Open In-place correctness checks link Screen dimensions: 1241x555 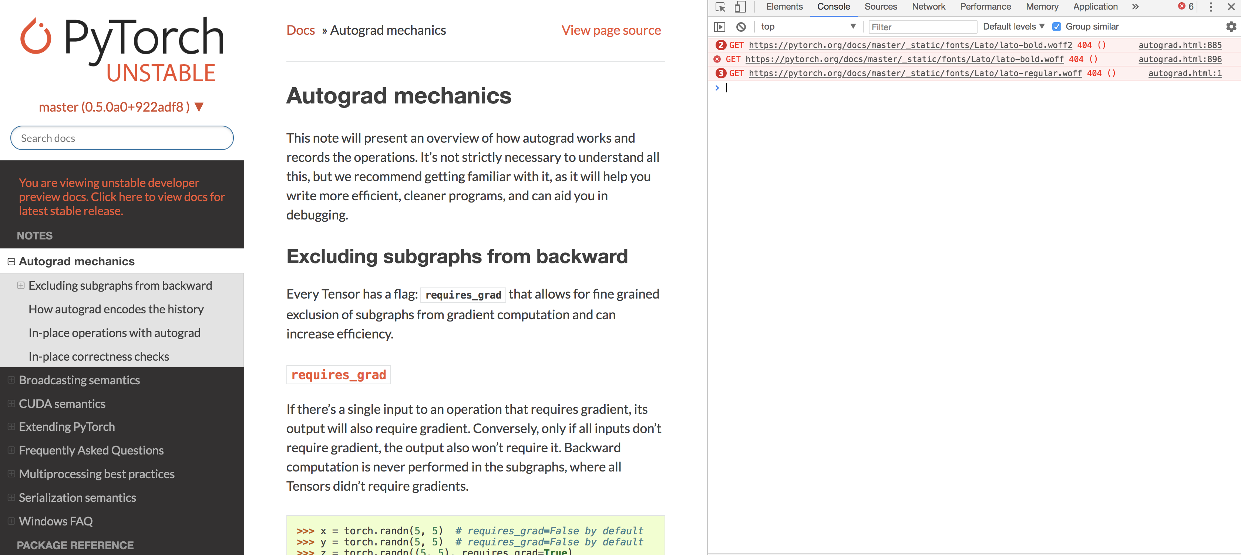click(x=99, y=356)
